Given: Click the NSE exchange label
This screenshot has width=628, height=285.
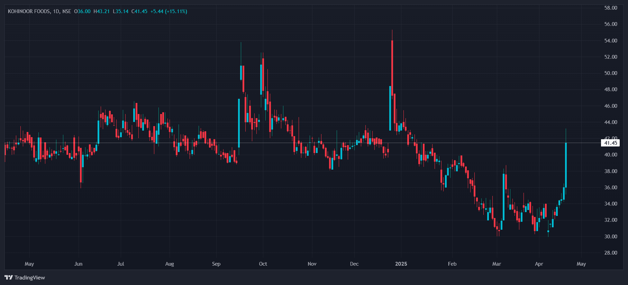Looking at the screenshot, I should point(66,11).
